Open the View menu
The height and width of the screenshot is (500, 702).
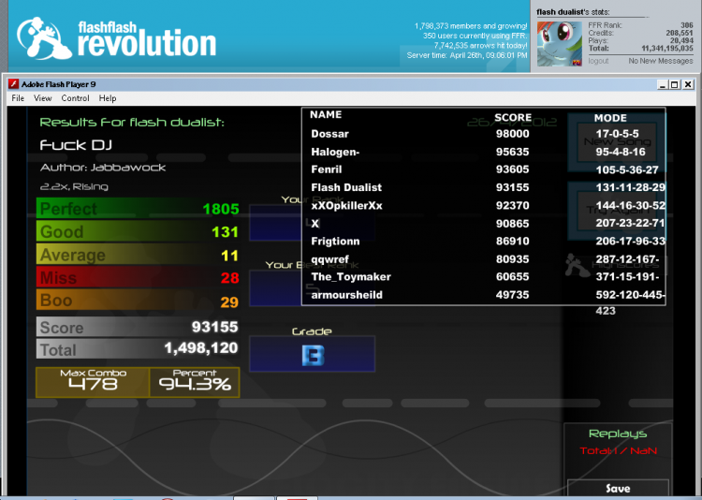pos(42,98)
